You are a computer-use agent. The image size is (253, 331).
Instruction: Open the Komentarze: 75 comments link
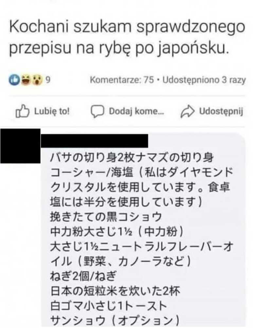coord(122,80)
